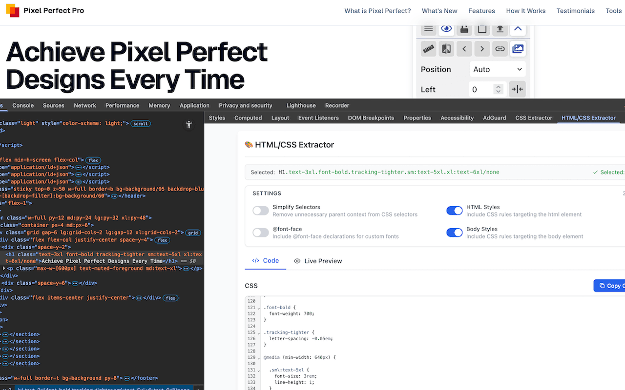The image size is (625, 390).
Task: Select the h1 element row in DOM tree
Action: click(x=102, y=257)
